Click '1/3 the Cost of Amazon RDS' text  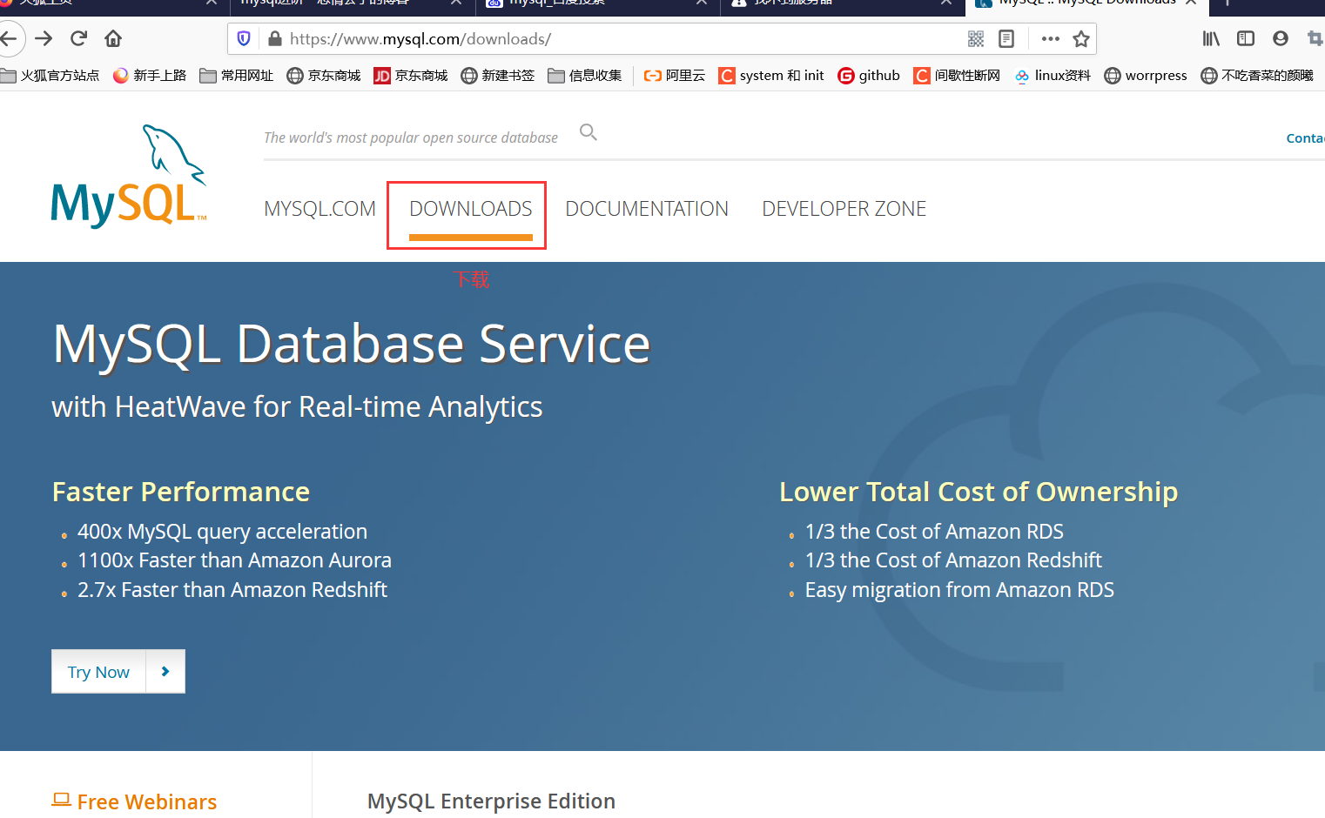pos(934,532)
